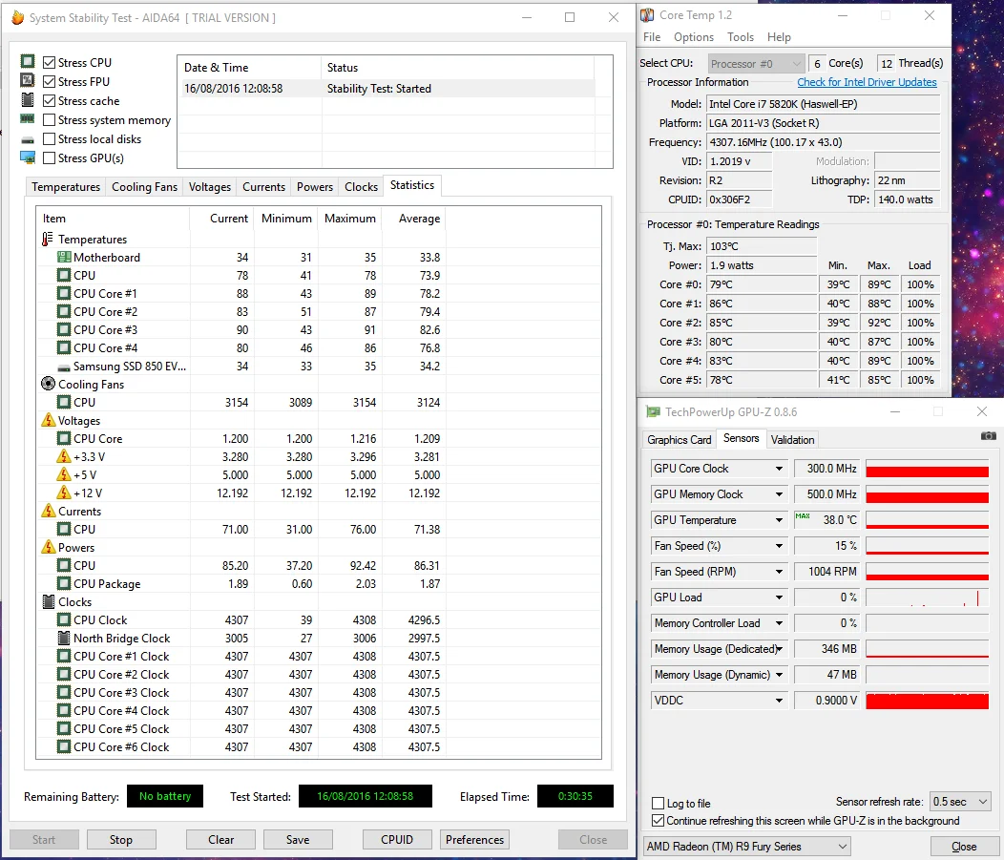The width and height of the screenshot is (1004, 860).
Task: Open the VDDC sensor dropdown
Action: point(779,700)
